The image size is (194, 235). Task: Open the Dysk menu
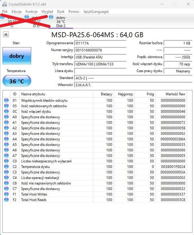click(x=61, y=11)
